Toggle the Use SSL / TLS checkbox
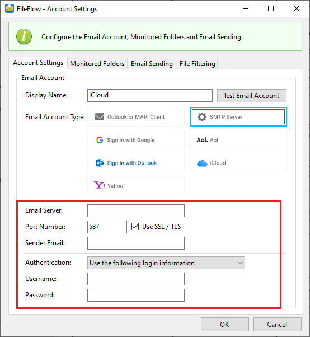 click(x=135, y=227)
